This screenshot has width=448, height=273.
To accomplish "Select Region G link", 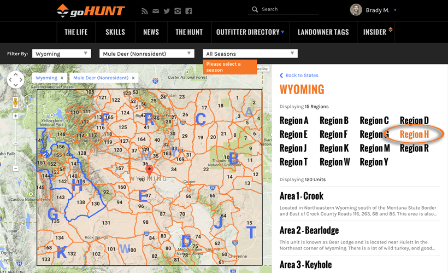I will 374,134.
